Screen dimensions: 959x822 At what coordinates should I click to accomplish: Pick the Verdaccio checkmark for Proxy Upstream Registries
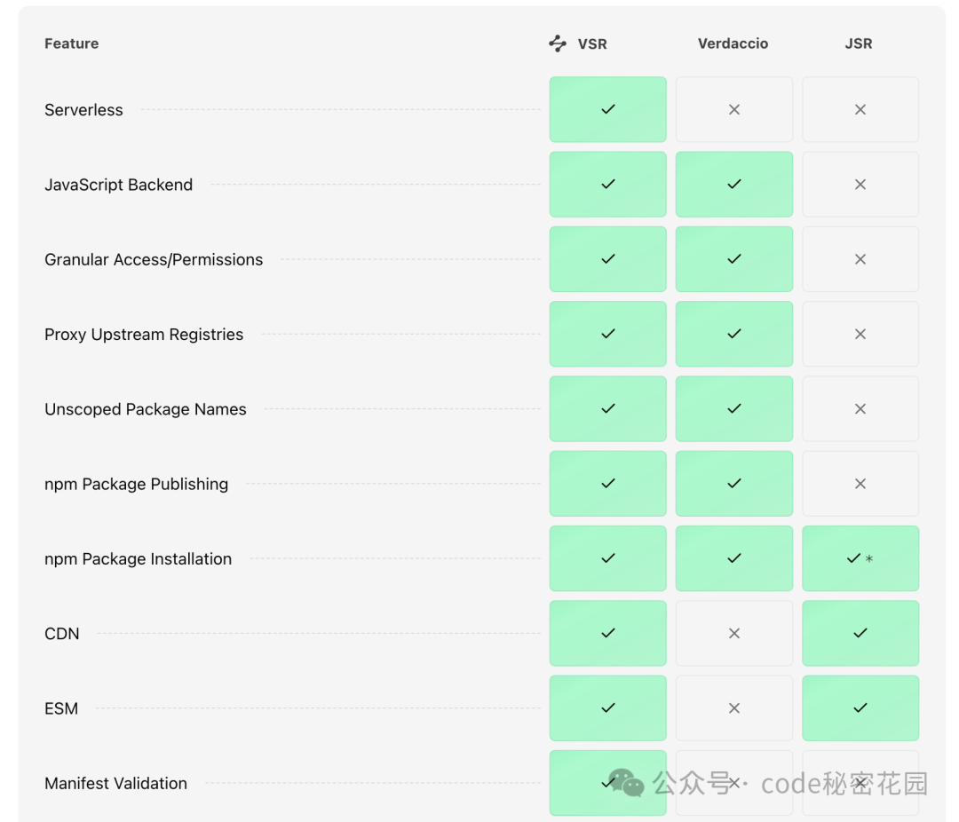click(x=734, y=334)
